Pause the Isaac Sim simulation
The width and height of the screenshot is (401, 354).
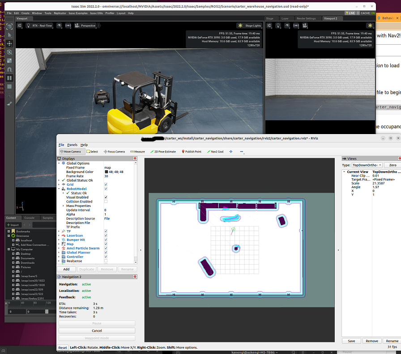coord(9,78)
